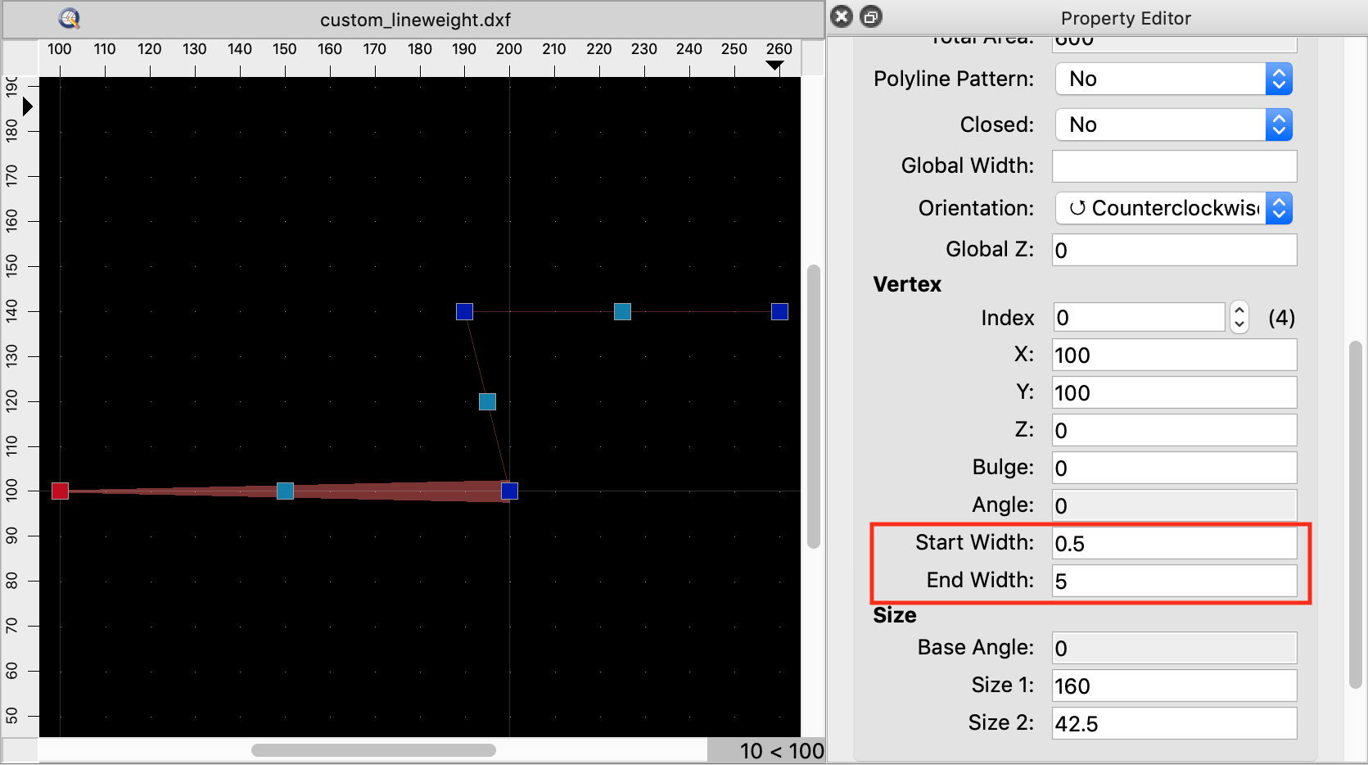This screenshot has height=765, width=1368.
Task: Click the dark blue vertex handle at the upper-left corner of the polyline
Action: pyautogui.click(x=464, y=311)
